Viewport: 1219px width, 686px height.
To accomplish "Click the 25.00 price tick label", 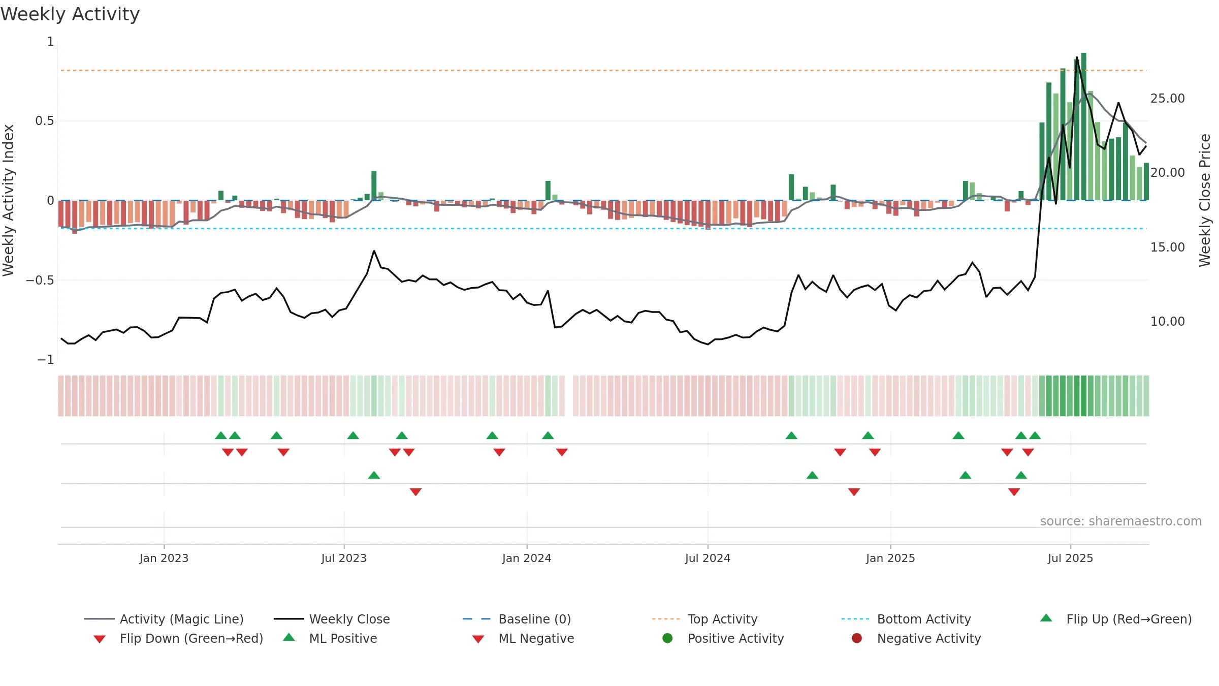I will 1167,98.
